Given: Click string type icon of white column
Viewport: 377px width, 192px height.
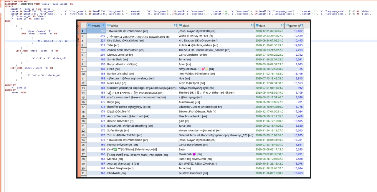Looking at the screenshot, I should 109,25.
